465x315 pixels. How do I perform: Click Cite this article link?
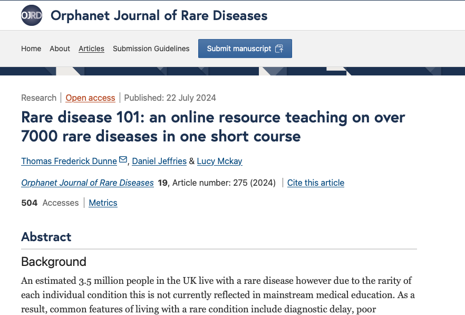point(315,183)
